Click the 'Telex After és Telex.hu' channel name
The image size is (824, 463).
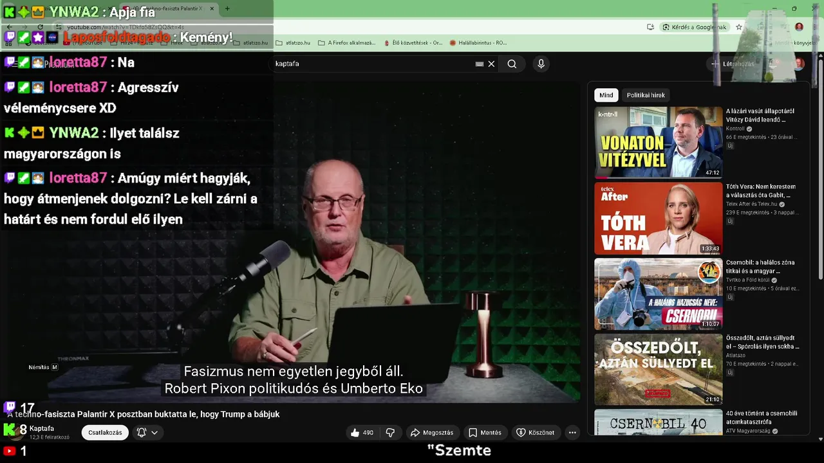click(752, 204)
